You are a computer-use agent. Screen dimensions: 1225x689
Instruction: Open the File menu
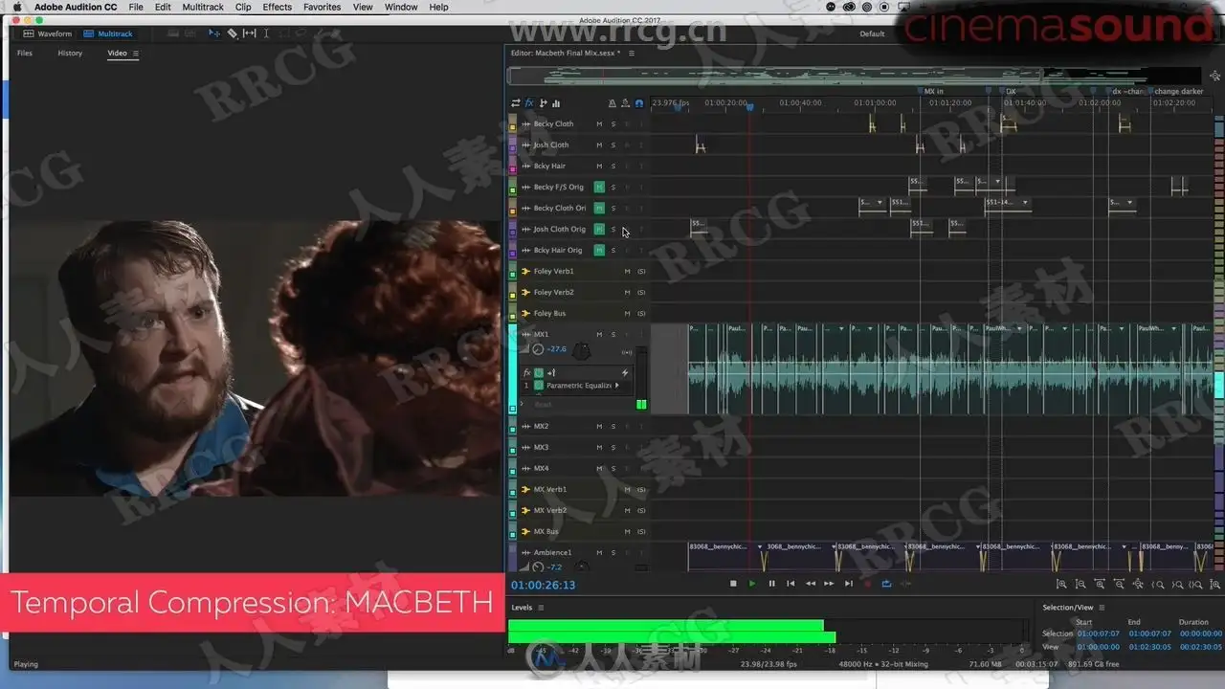click(x=136, y=7)
